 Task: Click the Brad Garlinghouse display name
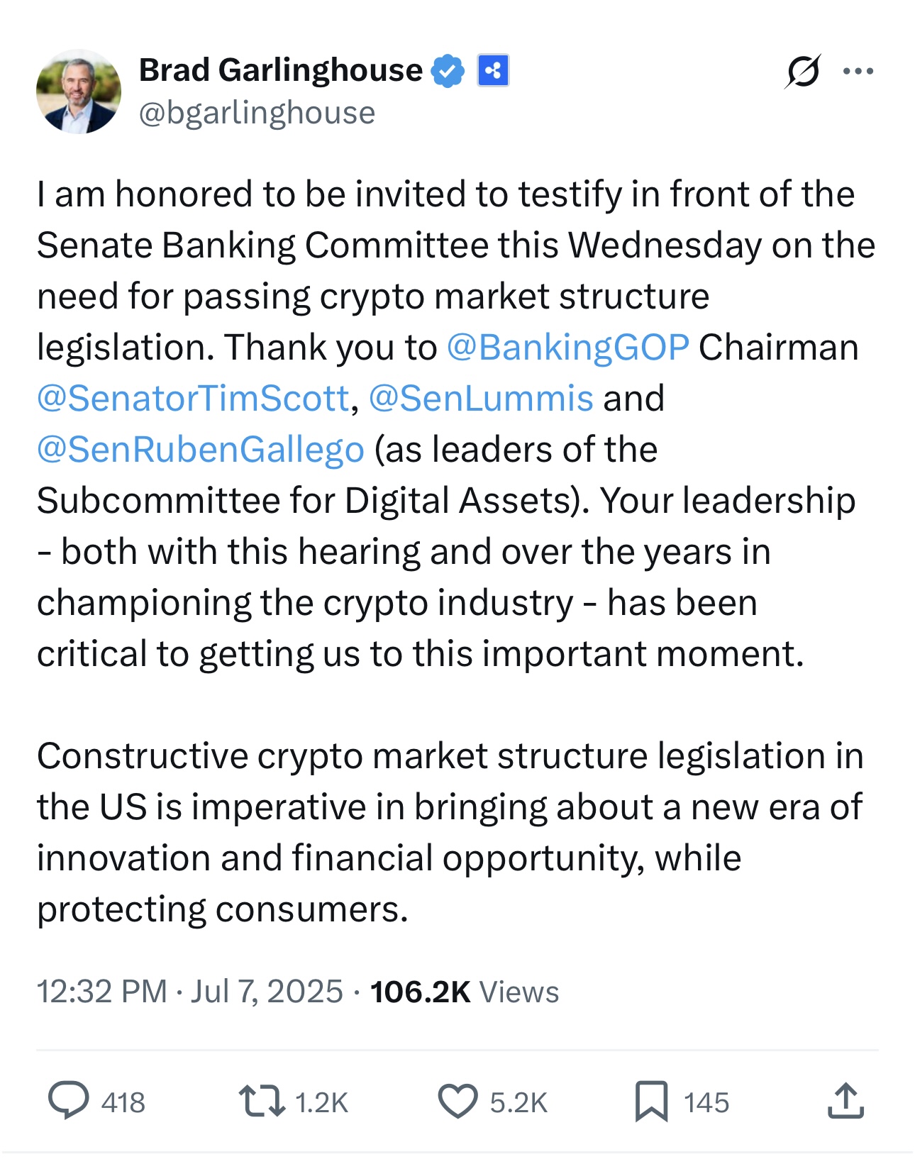[281, 70]
